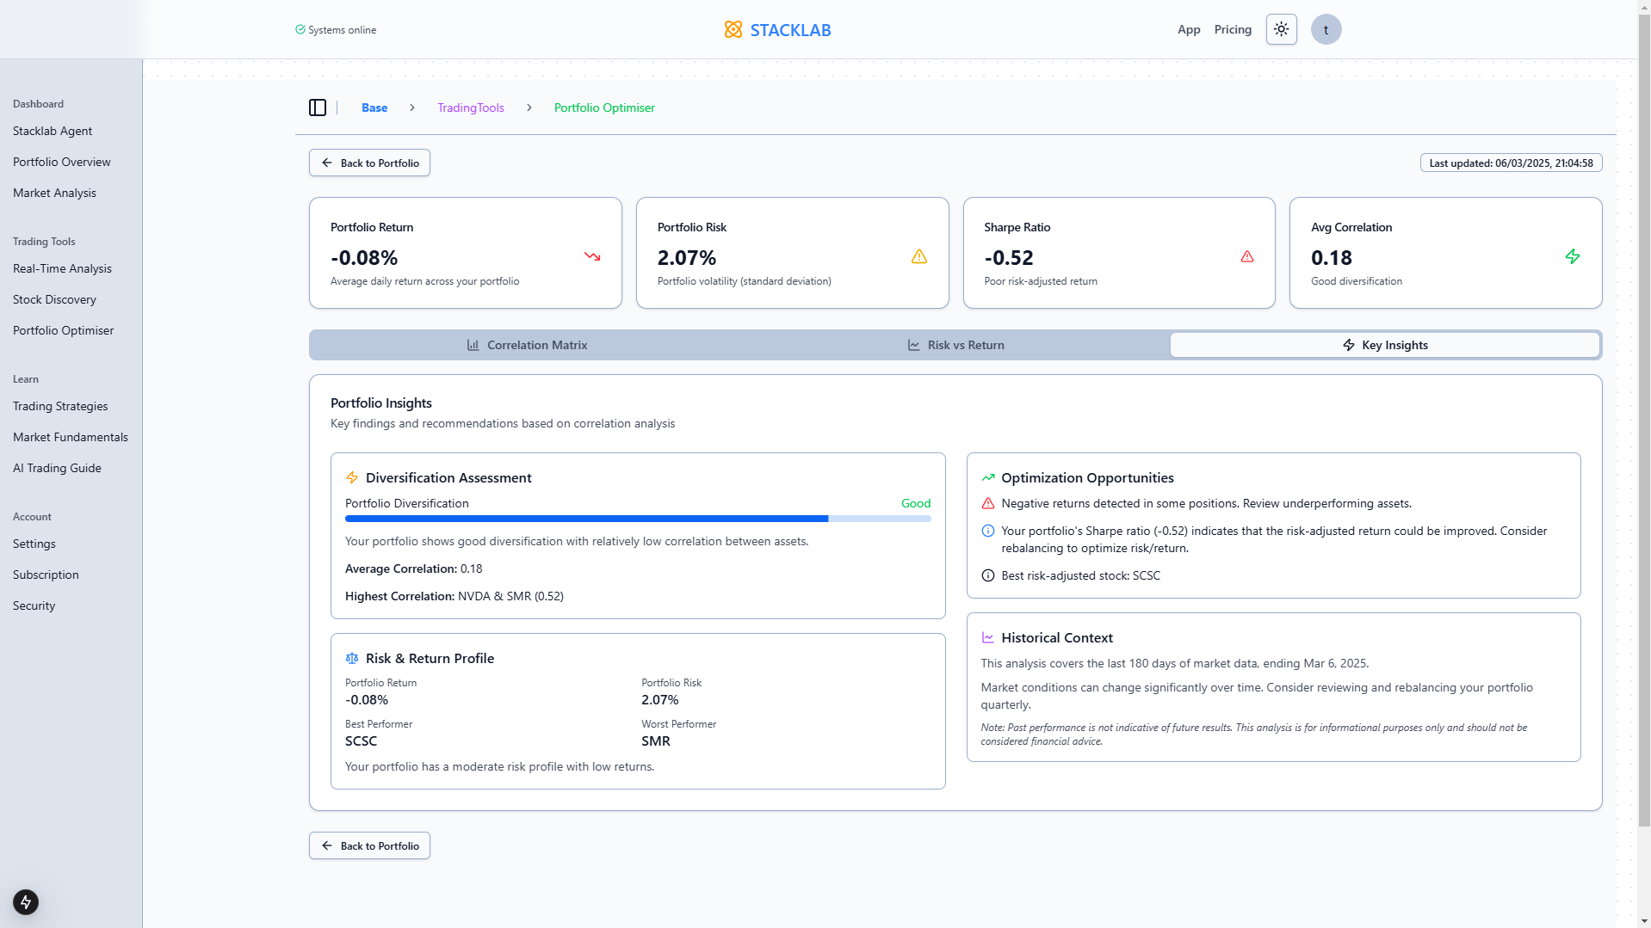Switch to the Risk vs Return tab
This screenshot has height=928, width=1651.
pyautogui.click(x=955, y=344)
